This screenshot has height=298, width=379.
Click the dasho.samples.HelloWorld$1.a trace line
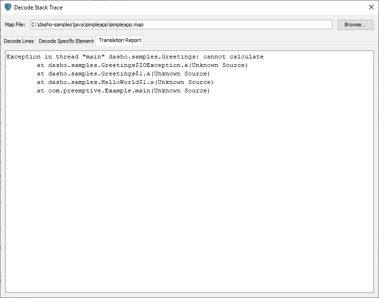click(125, 82)
